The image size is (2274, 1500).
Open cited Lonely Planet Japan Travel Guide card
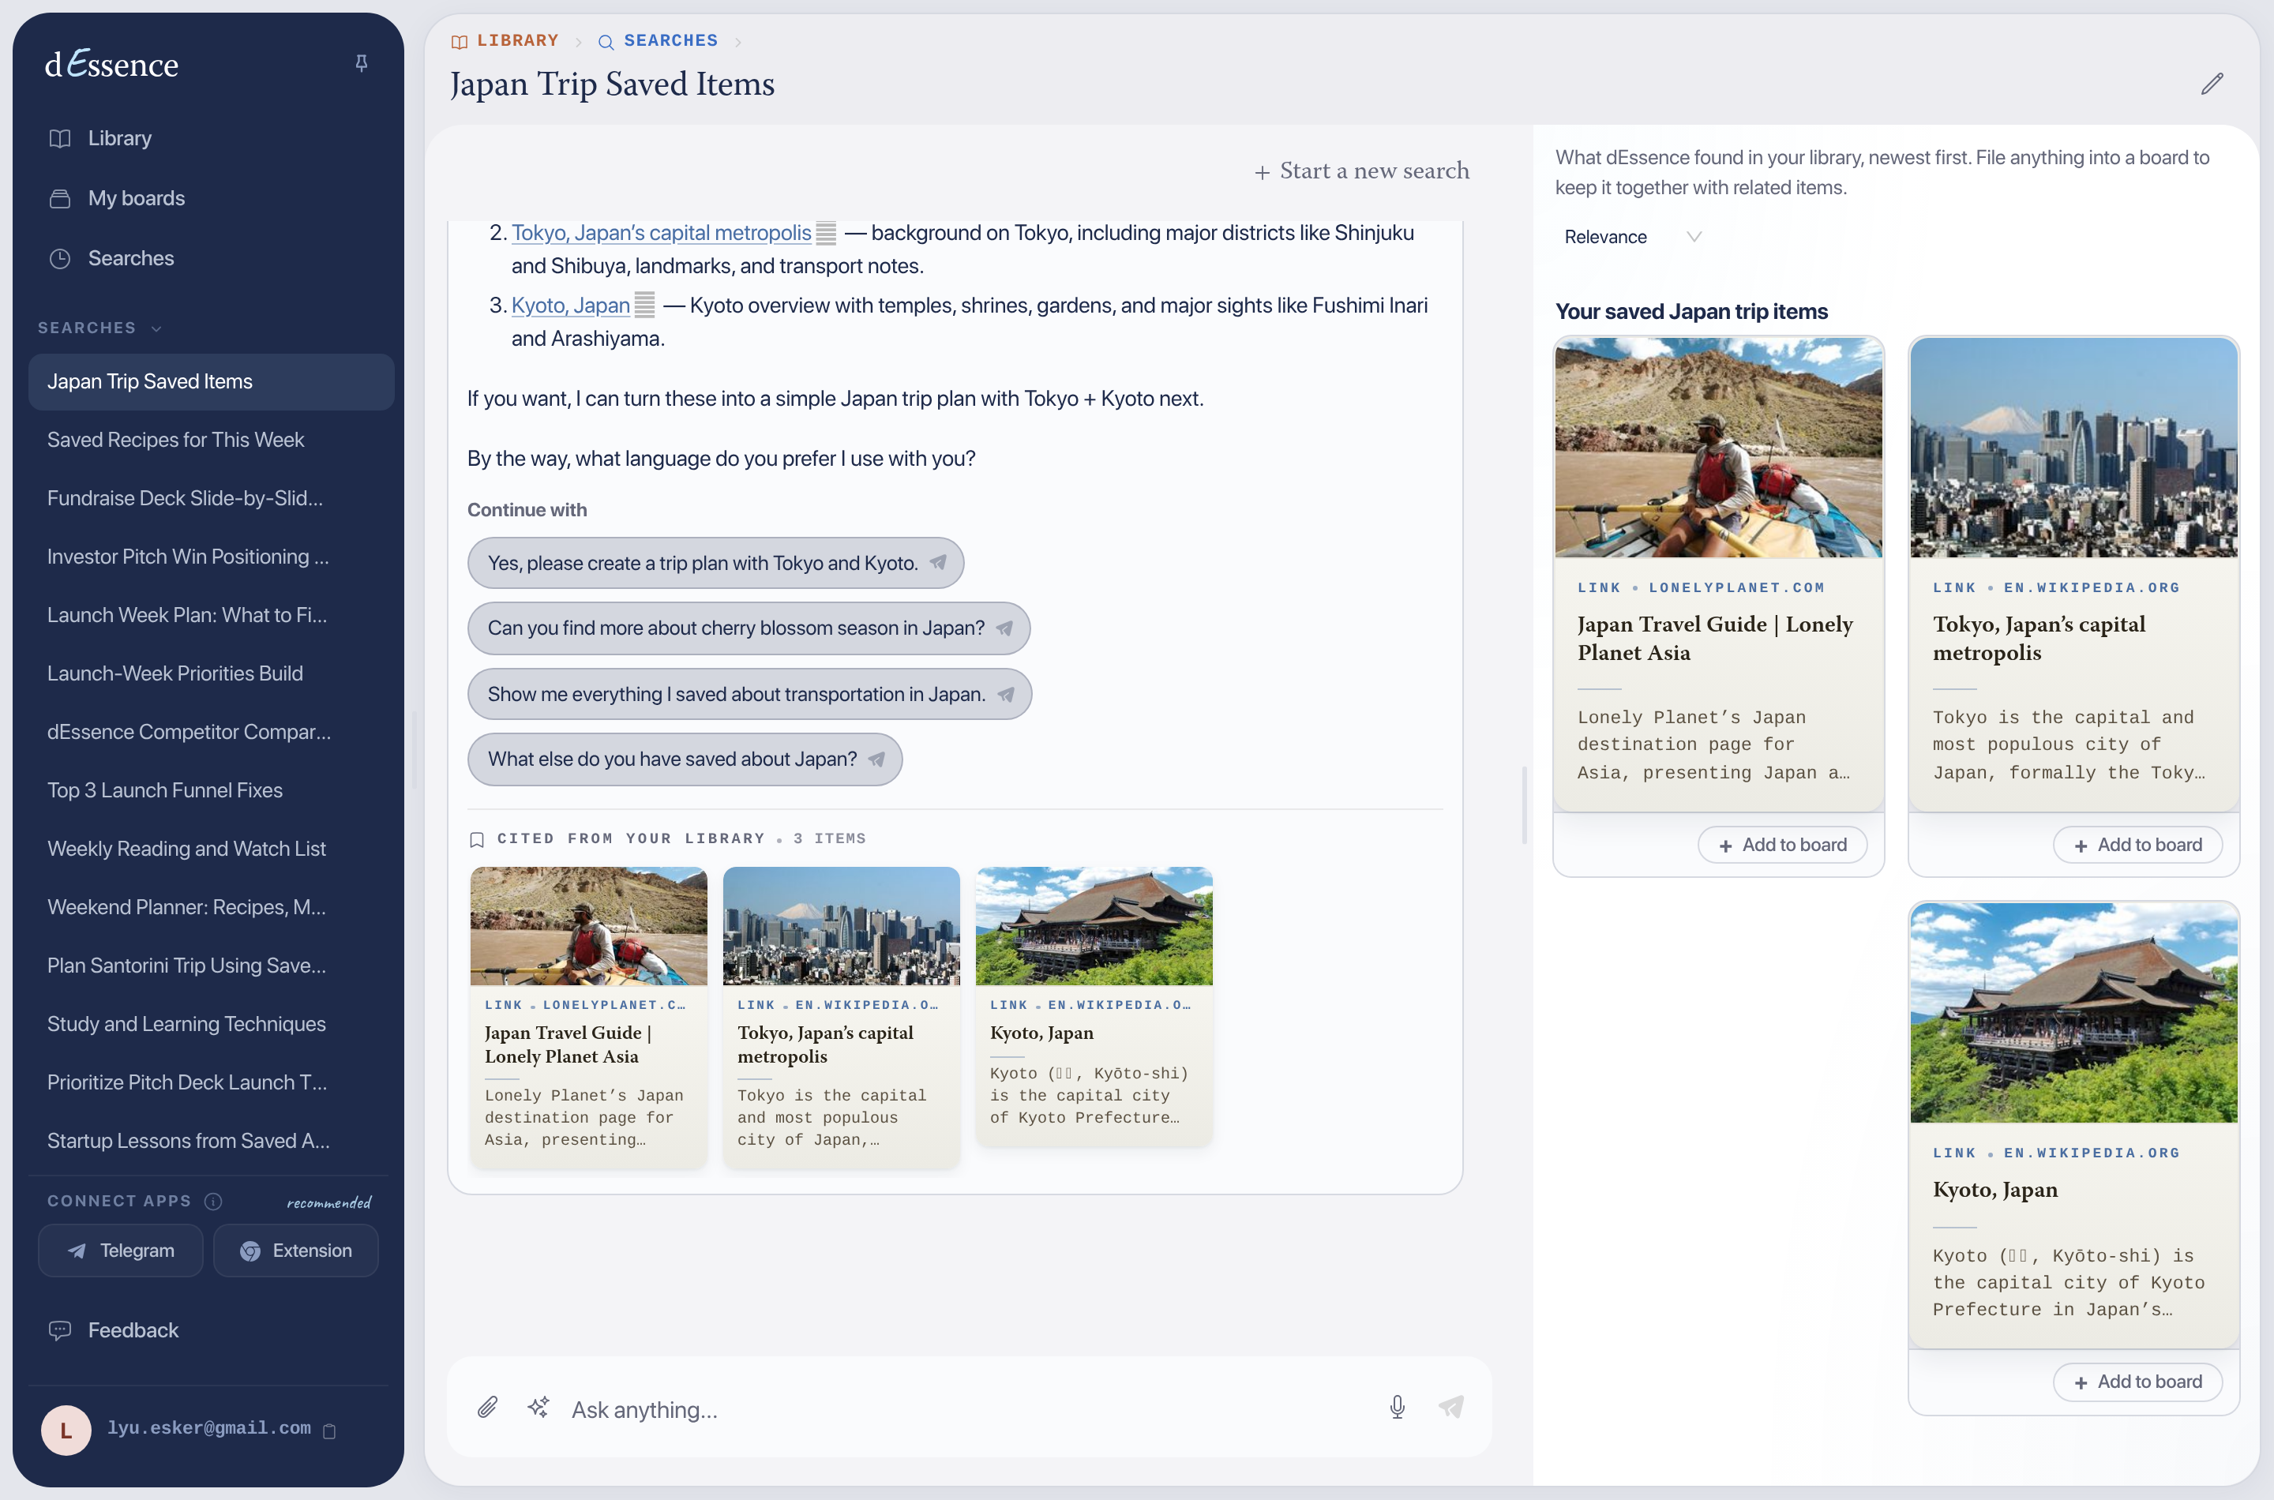click(588, 1017)
